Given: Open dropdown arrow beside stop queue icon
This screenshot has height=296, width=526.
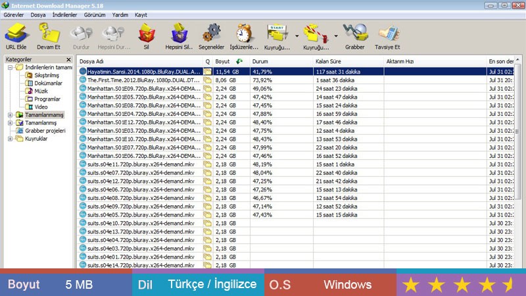Looking at the screenshot, I should pos(336,36).
